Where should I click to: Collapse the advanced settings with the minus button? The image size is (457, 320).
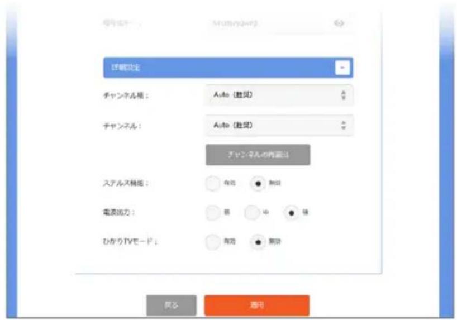tap(342, 68)
